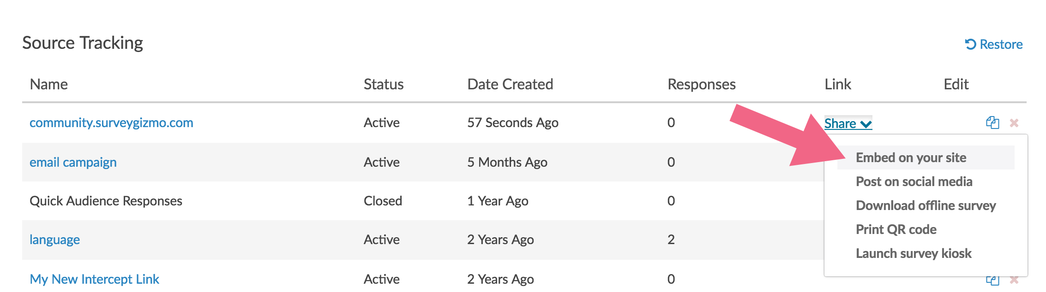Delete the community.surveygizmo.com link via the X icon

click(x=1014, y=123)
